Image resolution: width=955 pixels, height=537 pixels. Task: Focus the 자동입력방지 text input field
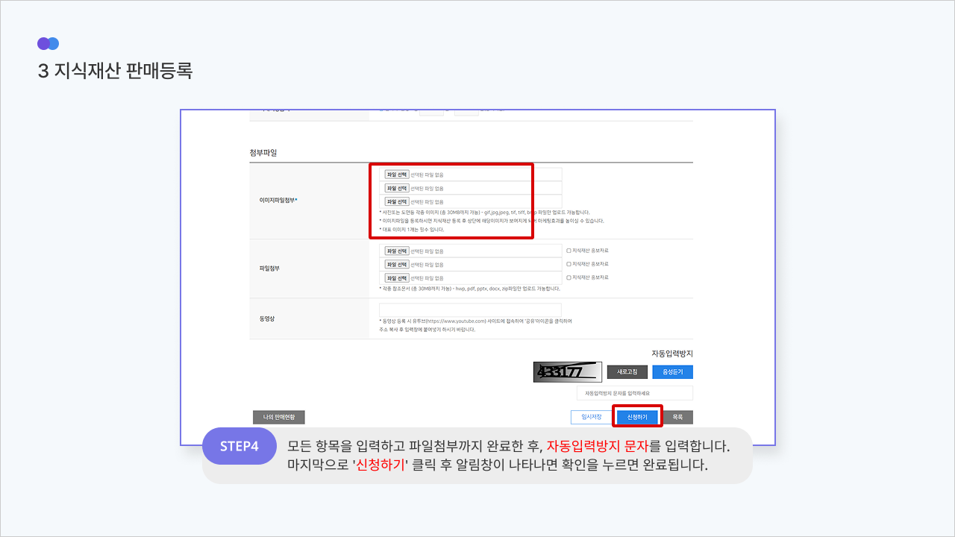click(x=634, y=392)
